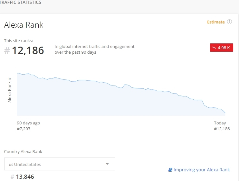Click the 'This site ranks:' label
239x181 pixels.
tap(18, 41)
